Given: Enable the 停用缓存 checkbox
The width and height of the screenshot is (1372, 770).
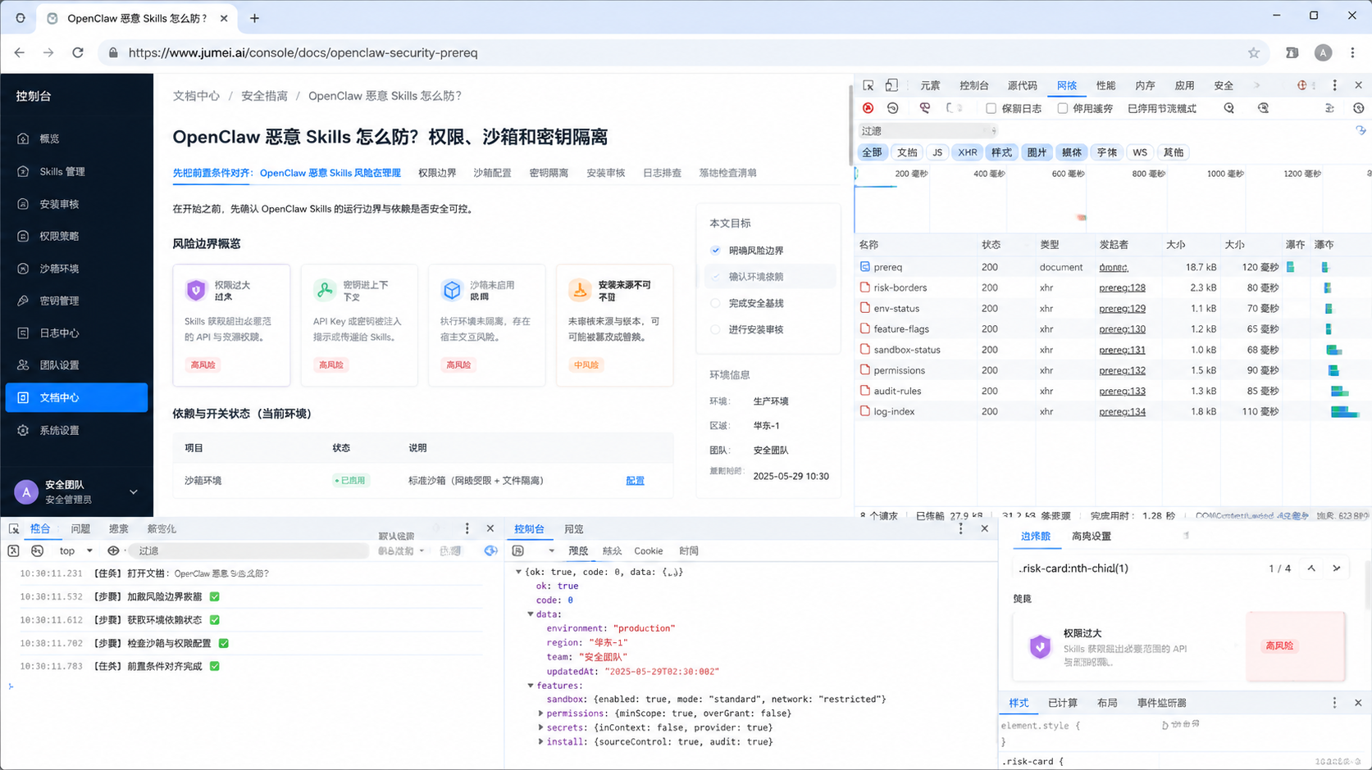Looking at the screenshot, I should point(1063,108).
